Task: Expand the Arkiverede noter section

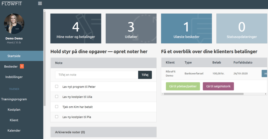Action: coord(103,132)
